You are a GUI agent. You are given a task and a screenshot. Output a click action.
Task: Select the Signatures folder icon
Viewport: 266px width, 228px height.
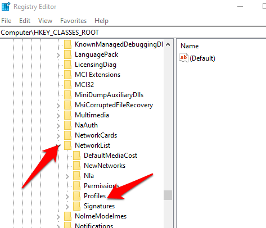click(x=76, y=206)
